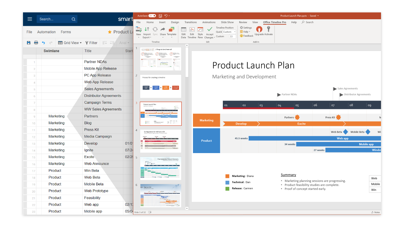Open the Grid View dropdown
404x227 pixels.
point(70,43)
